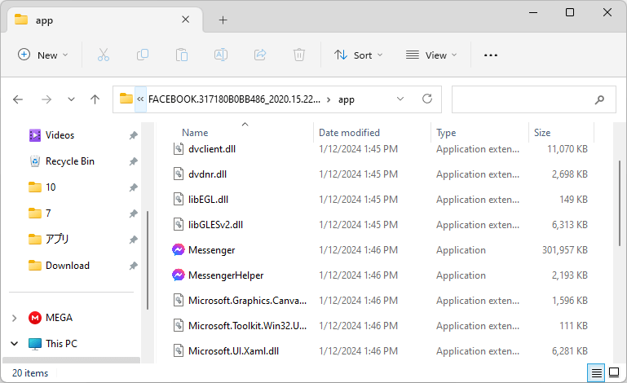Select This PC in navigation pane
This screenshot has width=627, height=383.
click(x=61, y=344)
